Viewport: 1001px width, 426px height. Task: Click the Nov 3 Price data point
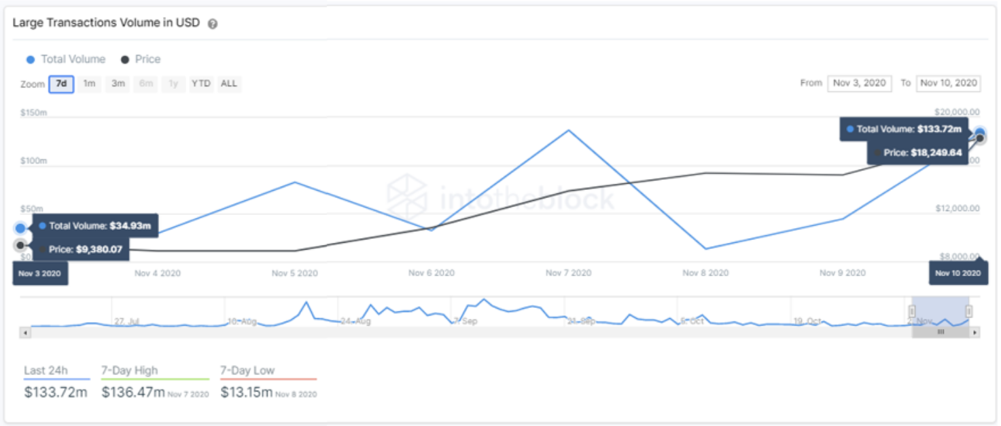coord(20,245)
